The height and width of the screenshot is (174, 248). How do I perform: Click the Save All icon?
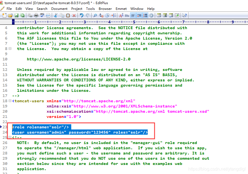[x=22, y=15]
